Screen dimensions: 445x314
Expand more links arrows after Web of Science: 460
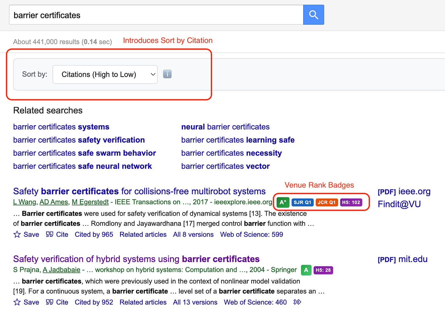tap(297, 302)
